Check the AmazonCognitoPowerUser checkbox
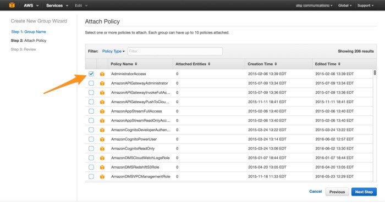 pyautogui.click(x=91, y=139)
